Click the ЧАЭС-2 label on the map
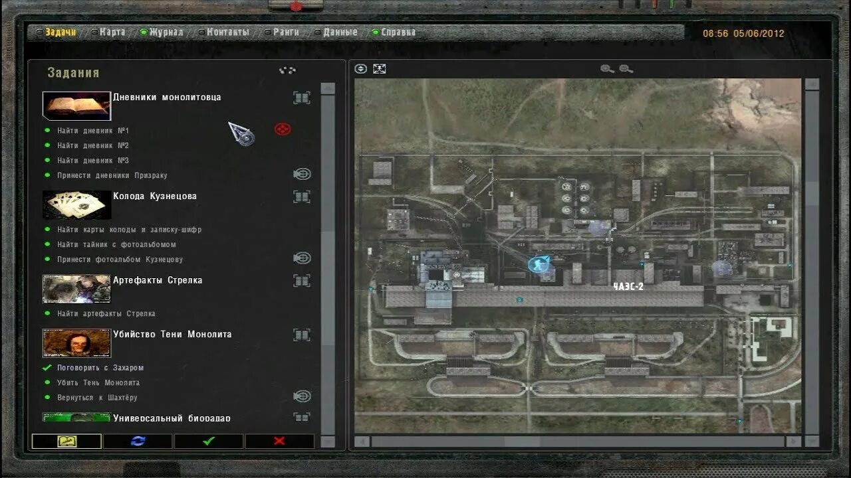 click(628, 287)
